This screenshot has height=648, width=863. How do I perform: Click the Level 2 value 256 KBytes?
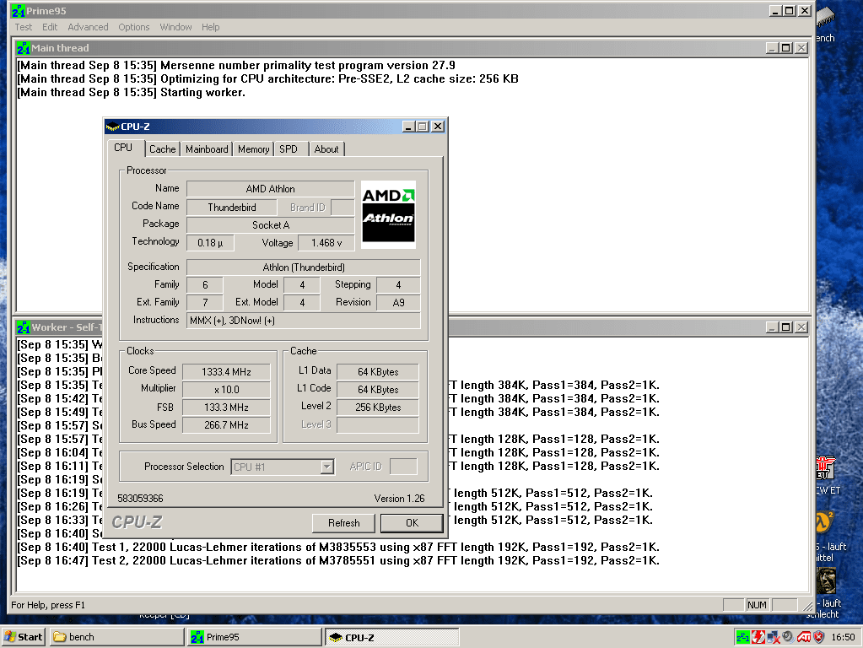tap(378, 408)
